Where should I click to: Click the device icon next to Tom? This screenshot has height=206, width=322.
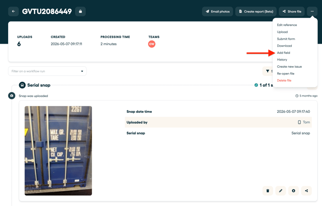299,122
